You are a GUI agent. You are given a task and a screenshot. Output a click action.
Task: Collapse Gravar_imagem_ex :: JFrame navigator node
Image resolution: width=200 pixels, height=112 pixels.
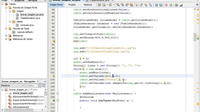2,90
